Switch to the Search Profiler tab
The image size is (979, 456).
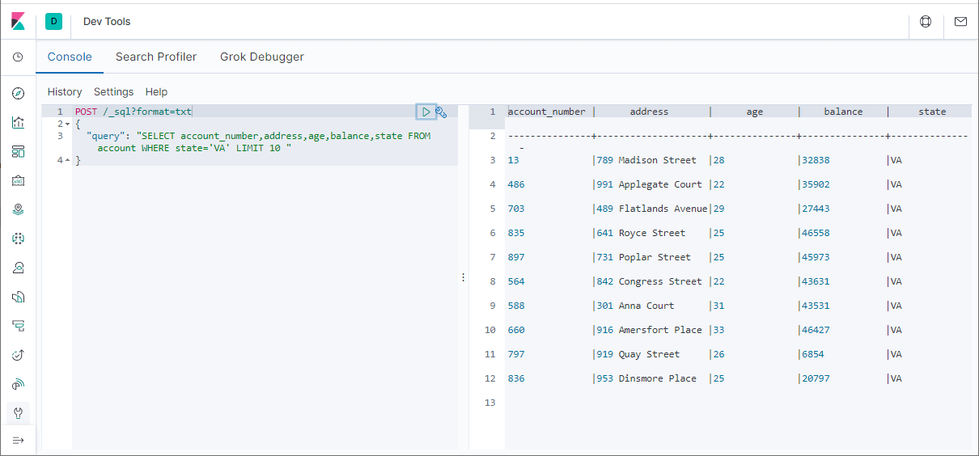pos(156,57)
